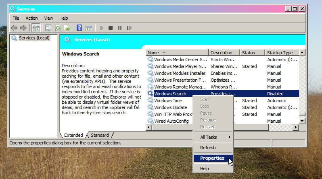Viewport: 322px width, 179px height.
Task: Sort by Startup Type column header
Action: (282, 53)
